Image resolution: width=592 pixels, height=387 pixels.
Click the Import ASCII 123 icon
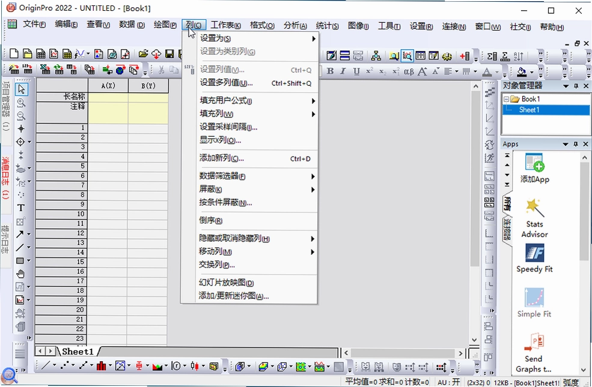point(27,70)
